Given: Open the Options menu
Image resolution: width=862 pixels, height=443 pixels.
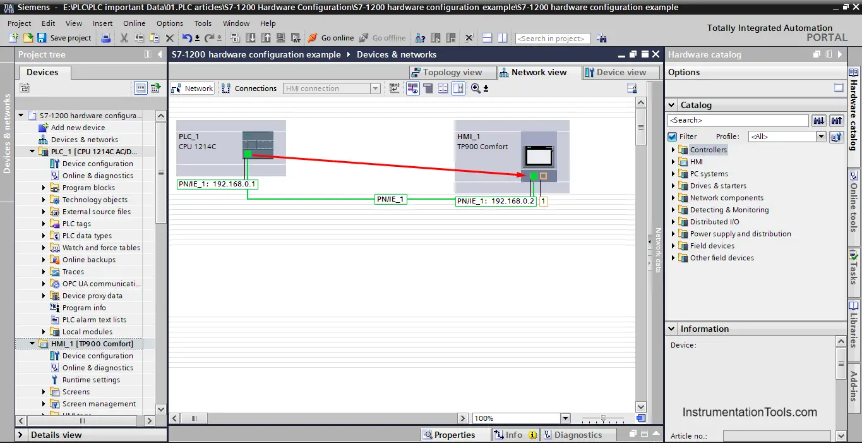Looking at the screenshot, I should pyautogui.click(x=170, y=23).
